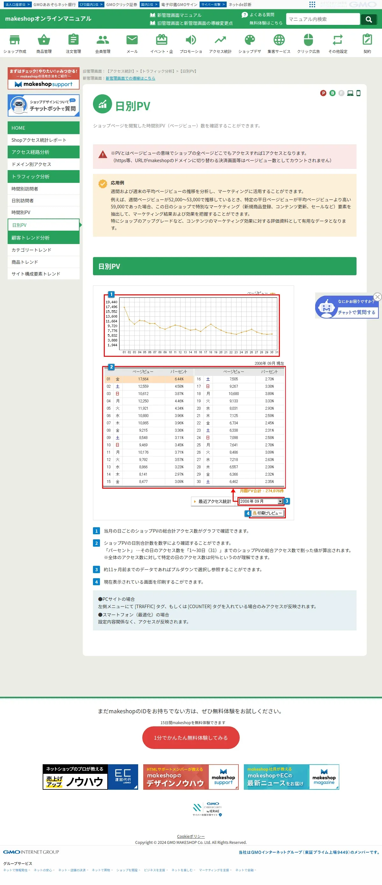The image size is (382, 885).
Task: Open the プロモーショ megaphone icon
Action: [191, 40]
